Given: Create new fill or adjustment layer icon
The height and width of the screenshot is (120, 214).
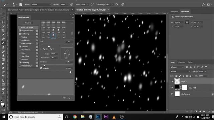Looking at the screenshot, I should [x=200, y=111].
